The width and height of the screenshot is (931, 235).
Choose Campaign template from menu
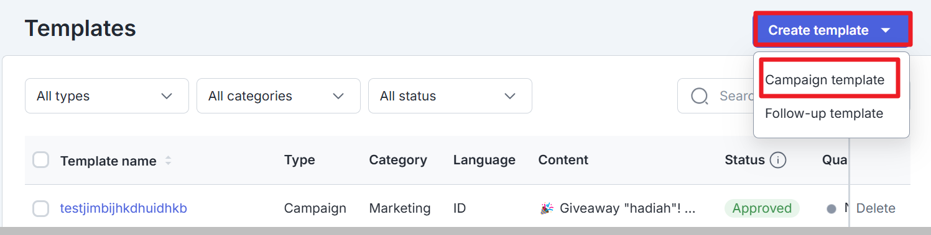click(x=825, y=80)
